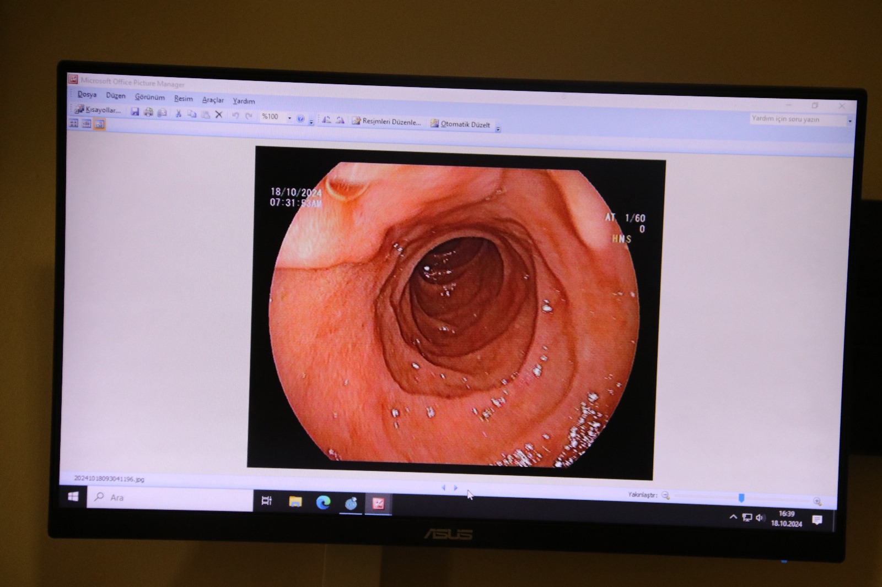Click the Save floppy disk icon
The height and width of the screenshot is (587, 882).
coord(135,112)
